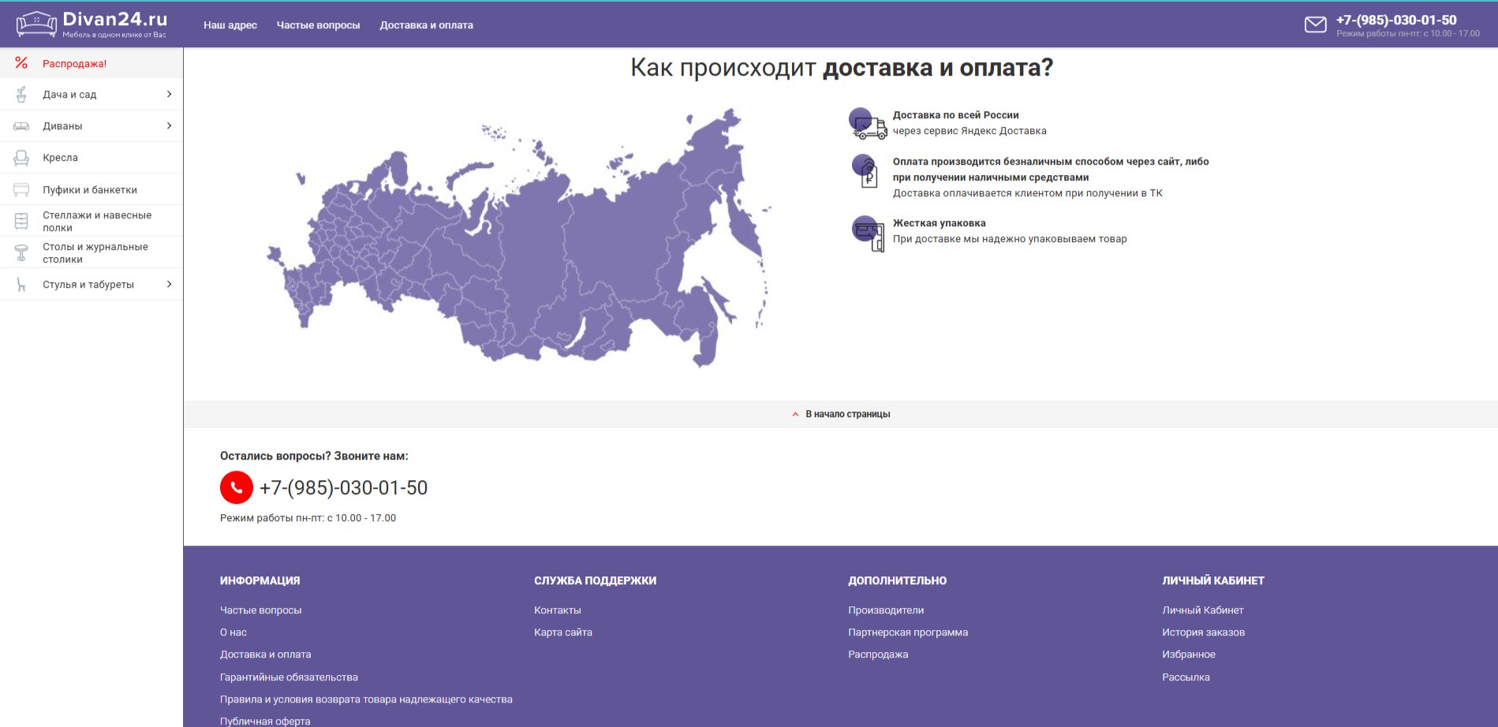Click the packaging box icon near Жесткая упаковка
Screen dimensions: 1498x727
[x=868, y=233]
